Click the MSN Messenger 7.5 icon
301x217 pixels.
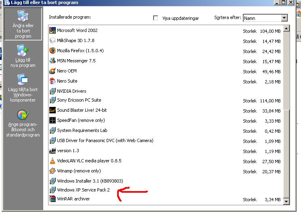point(53,61)
